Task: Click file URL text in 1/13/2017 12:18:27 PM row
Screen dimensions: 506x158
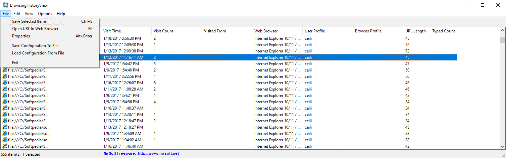Action: pos(29,127)
